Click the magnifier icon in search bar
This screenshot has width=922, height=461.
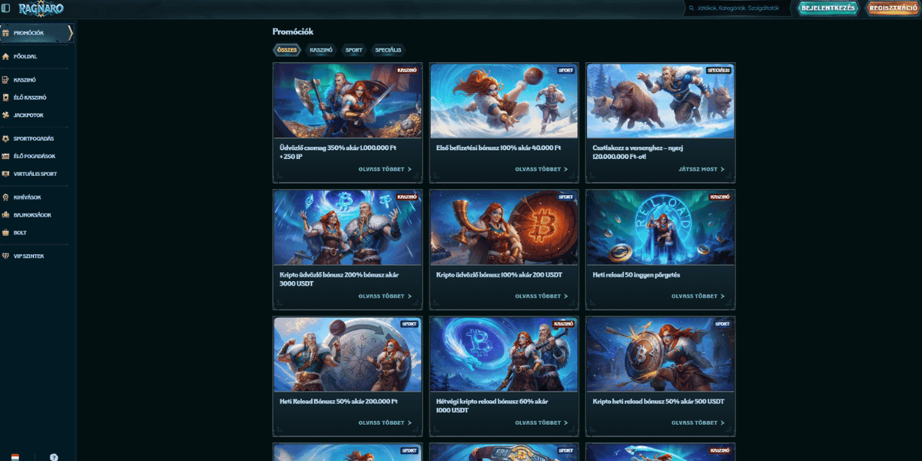tap(691, 8)
